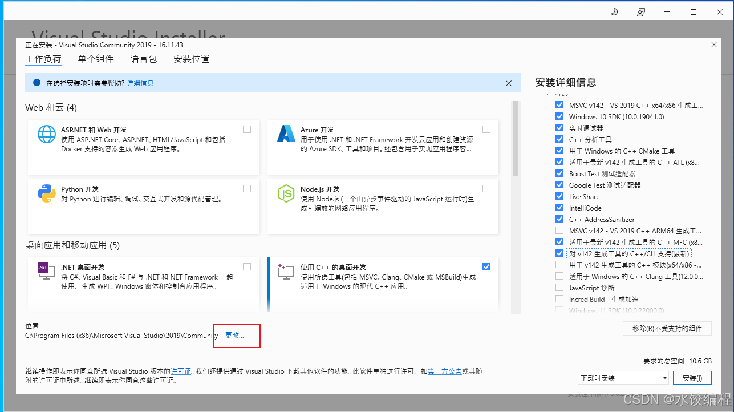Viewport: 734px width, 412px height.
Task: Uncheck IntelliCode component
Action: (x=559, y=208)
